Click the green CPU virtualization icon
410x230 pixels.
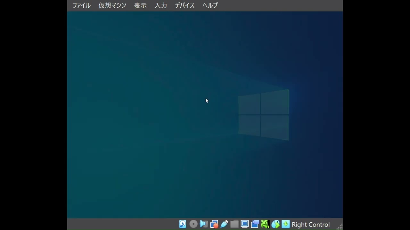pyautogui.click(x=265, y=224)
